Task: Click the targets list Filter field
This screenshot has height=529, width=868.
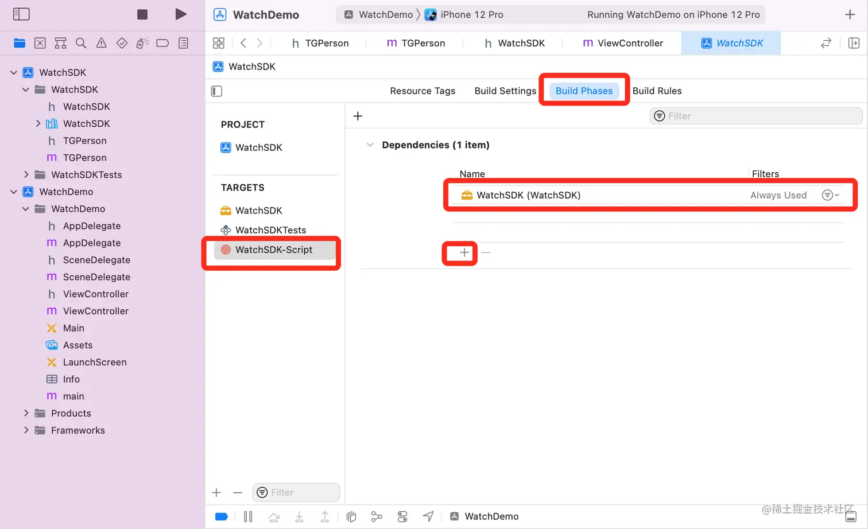Action: point(296,492)
